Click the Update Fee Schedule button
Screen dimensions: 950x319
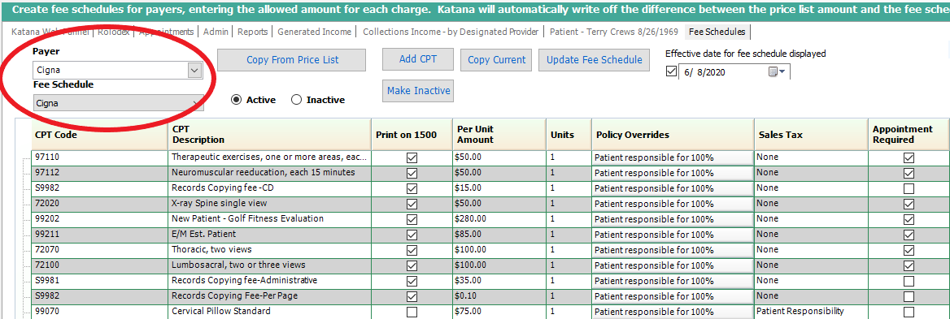pos(594,60)
